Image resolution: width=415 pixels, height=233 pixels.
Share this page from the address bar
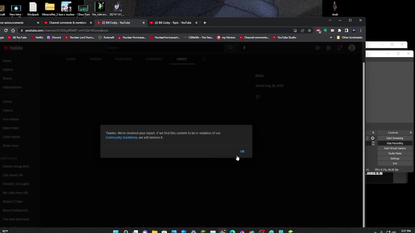click(302, 30)
